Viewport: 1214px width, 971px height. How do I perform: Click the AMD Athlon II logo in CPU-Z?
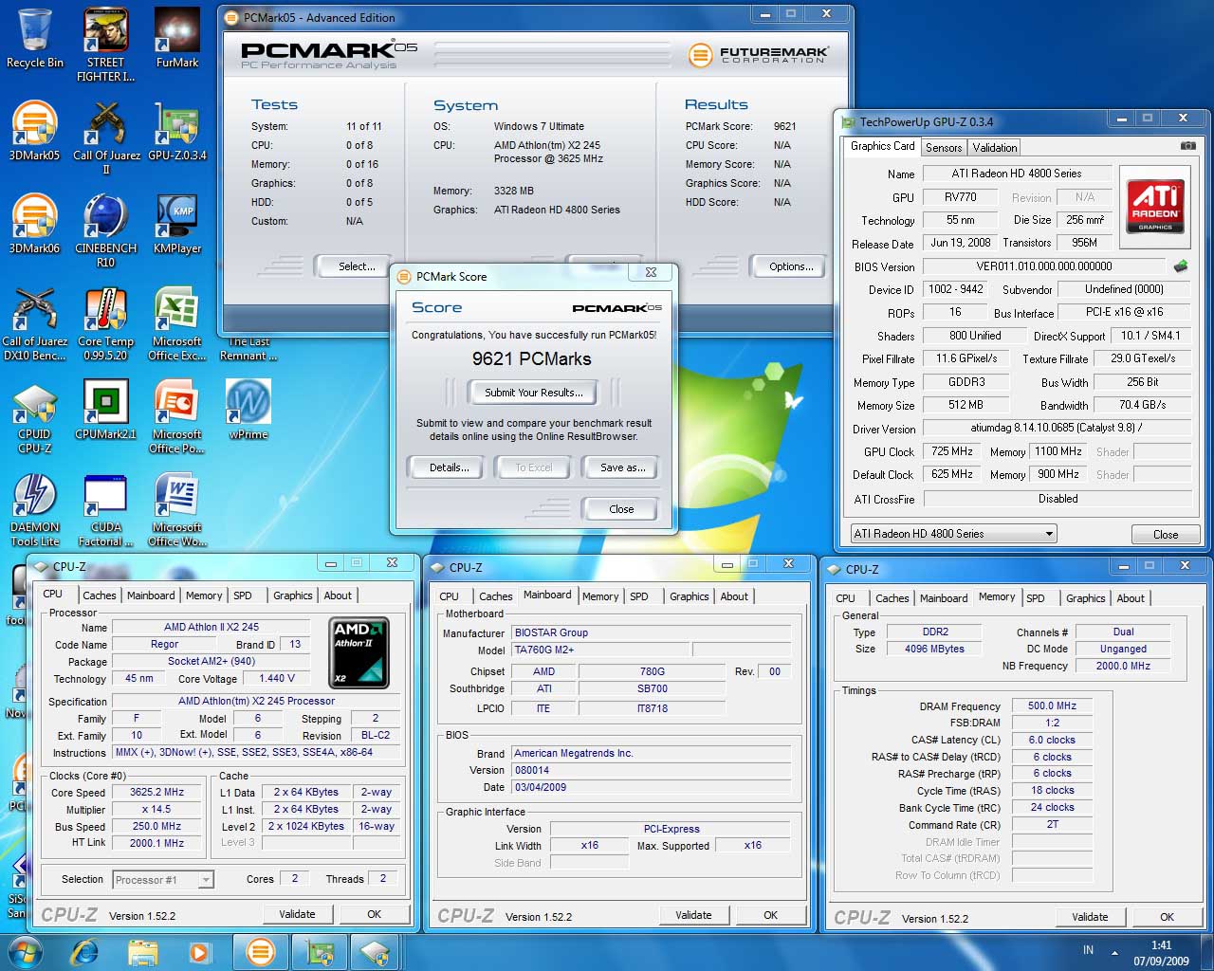[x=359, y=652]
